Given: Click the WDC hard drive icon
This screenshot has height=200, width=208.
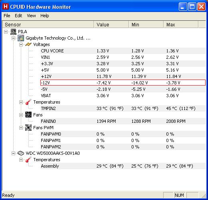Looking at the screenshot, I should click(x=21, y=153).
